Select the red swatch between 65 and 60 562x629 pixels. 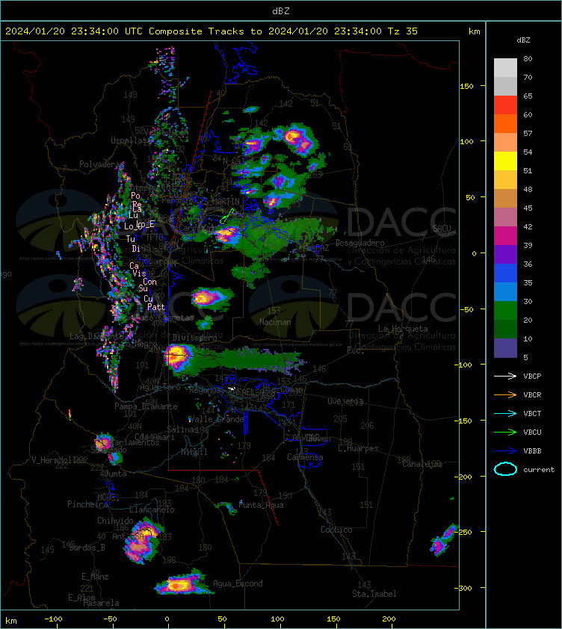505,105
